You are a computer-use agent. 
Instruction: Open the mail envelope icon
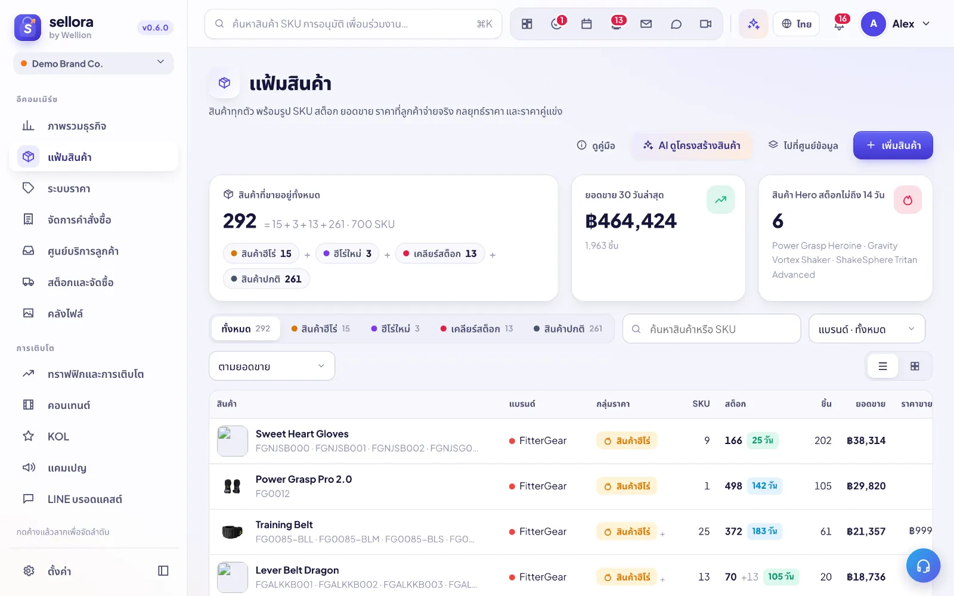click(x=646, y=24)
